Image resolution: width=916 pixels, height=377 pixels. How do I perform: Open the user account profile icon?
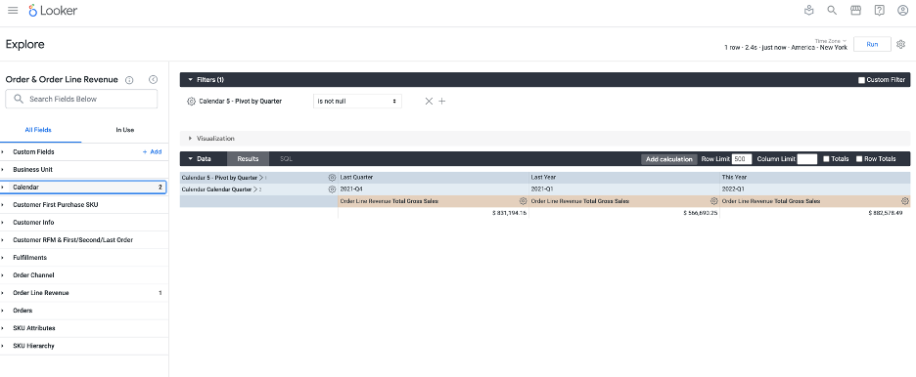pos(902,11)
